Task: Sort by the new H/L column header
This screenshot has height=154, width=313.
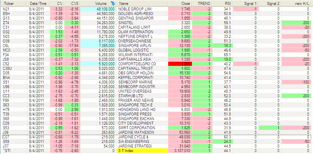Action: tap(300, 3)
